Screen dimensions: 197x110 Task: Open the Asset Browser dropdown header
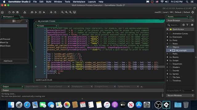click(180, 20)
